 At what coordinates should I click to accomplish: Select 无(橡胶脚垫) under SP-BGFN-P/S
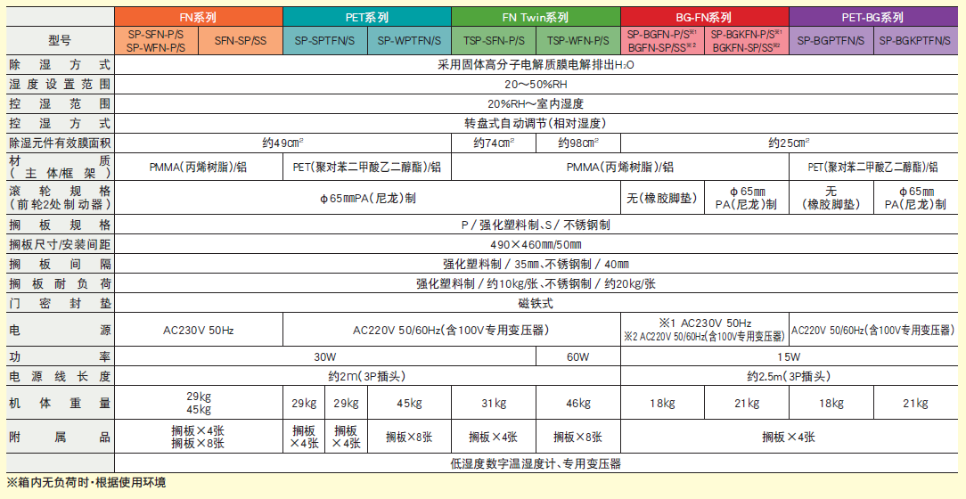[662, 199]
